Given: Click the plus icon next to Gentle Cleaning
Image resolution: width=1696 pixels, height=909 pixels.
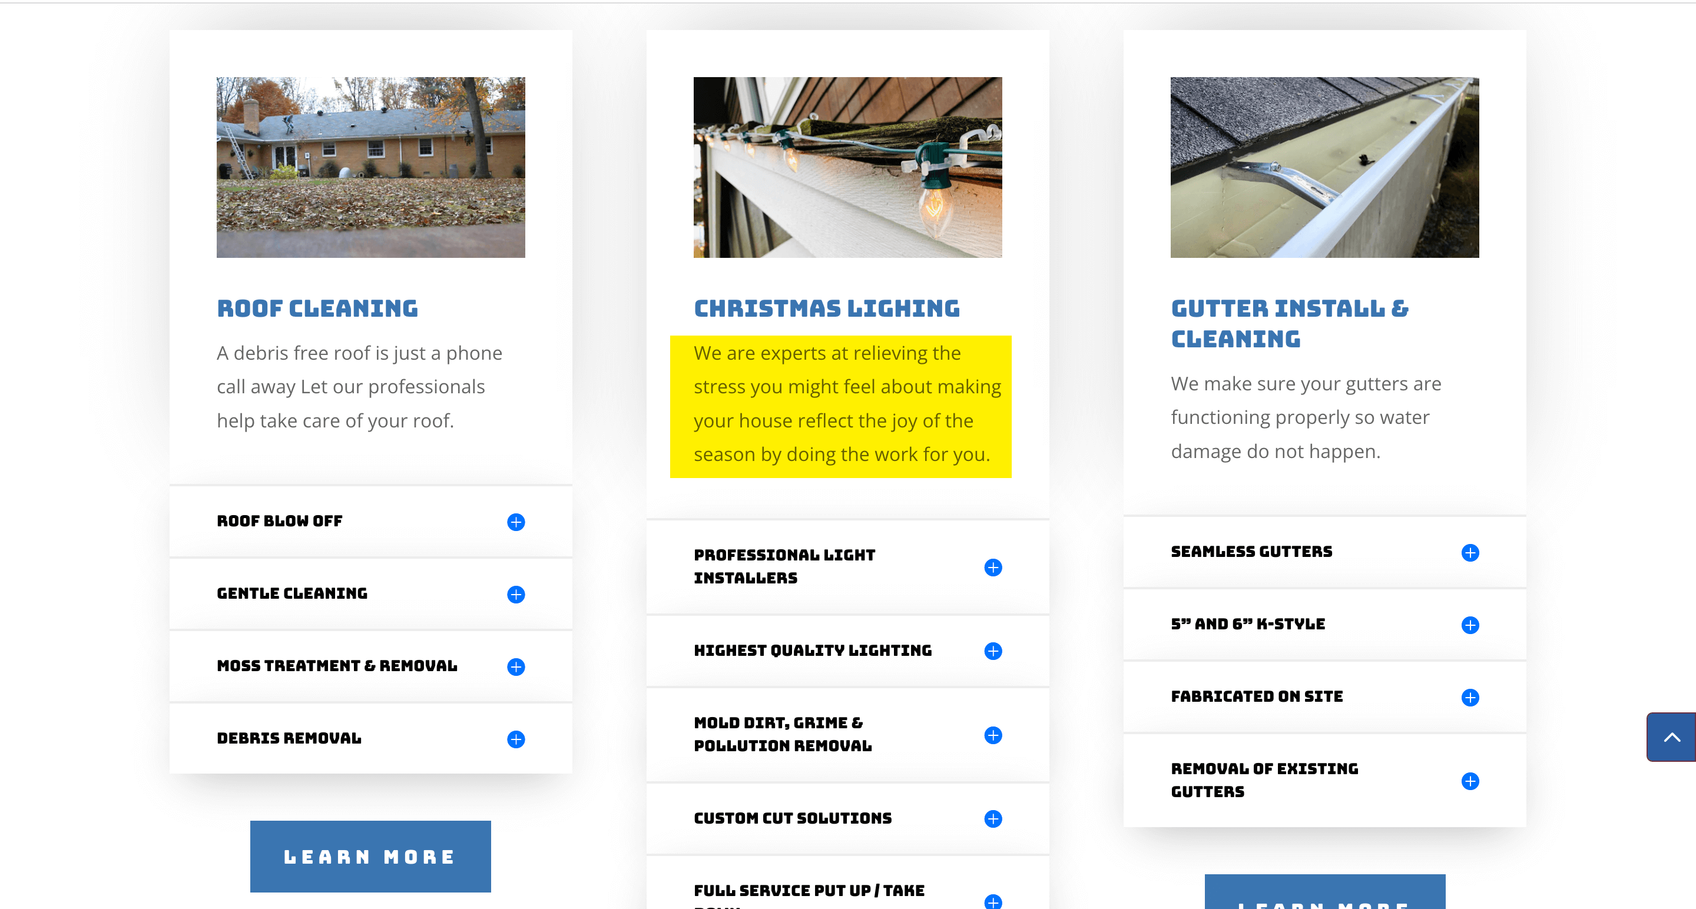Looking at the screenshot, I should (516, 593).
